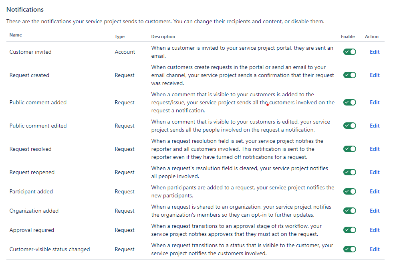Toggle Participant added notification switch
Image resolution: width=399 pixels, height=266 pixels.
(x=349, y=191)
